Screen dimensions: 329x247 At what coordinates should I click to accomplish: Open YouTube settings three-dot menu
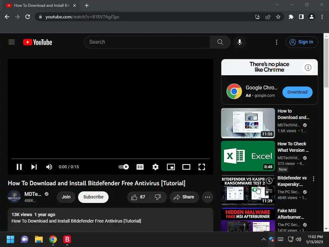coord(277,42)
